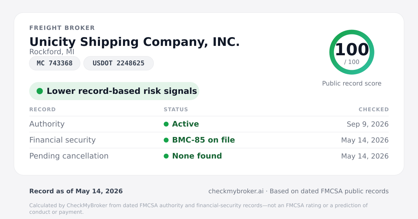This screenshot has height=219, width=418.
Task: Select the USDOT 2248625 badge
Action: click(118, 63)
